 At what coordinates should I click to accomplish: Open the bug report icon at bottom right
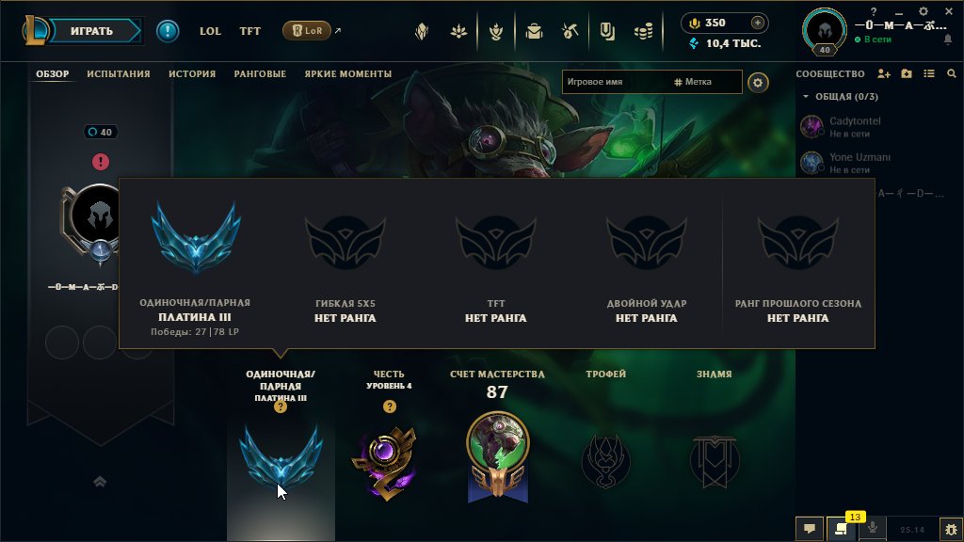951,529
